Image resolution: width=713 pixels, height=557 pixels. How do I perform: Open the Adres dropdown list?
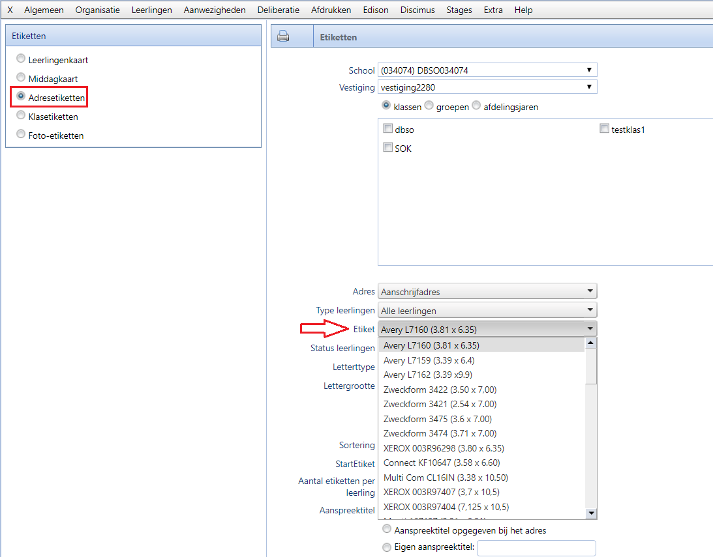(x=487, y=292)
